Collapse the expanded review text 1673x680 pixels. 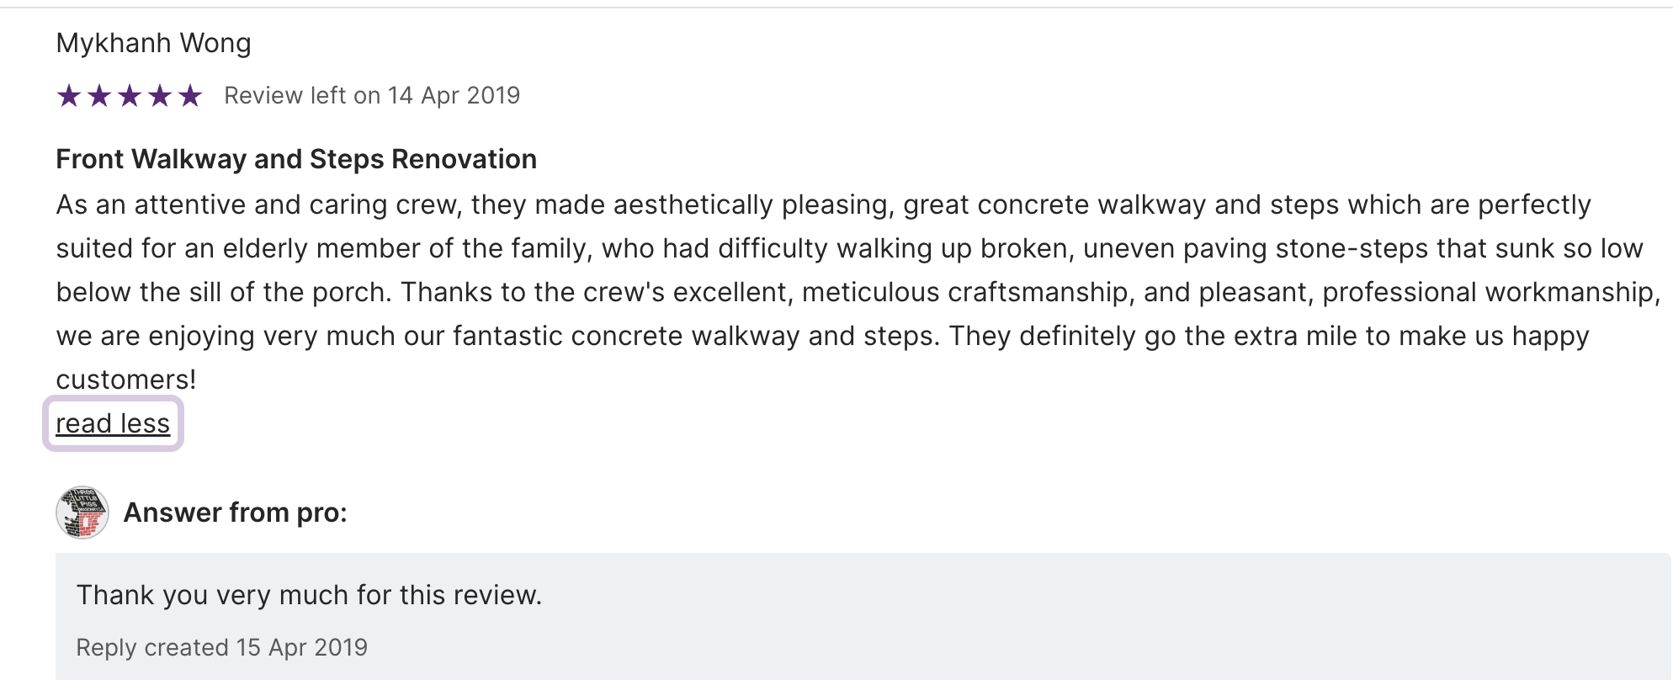pyautogui.click(x=113, y=423)
